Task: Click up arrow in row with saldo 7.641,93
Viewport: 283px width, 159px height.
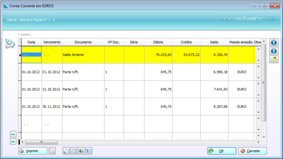Action: 258,83
